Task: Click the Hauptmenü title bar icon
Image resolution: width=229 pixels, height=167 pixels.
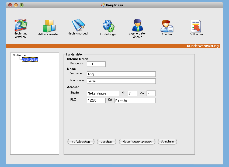Action: coord(103,5)
